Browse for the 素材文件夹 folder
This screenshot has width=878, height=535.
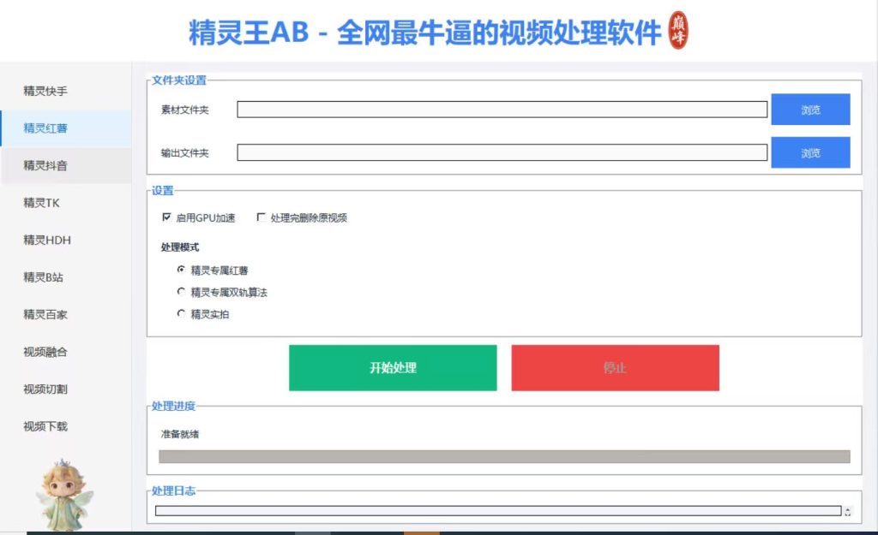click(810, 110)
